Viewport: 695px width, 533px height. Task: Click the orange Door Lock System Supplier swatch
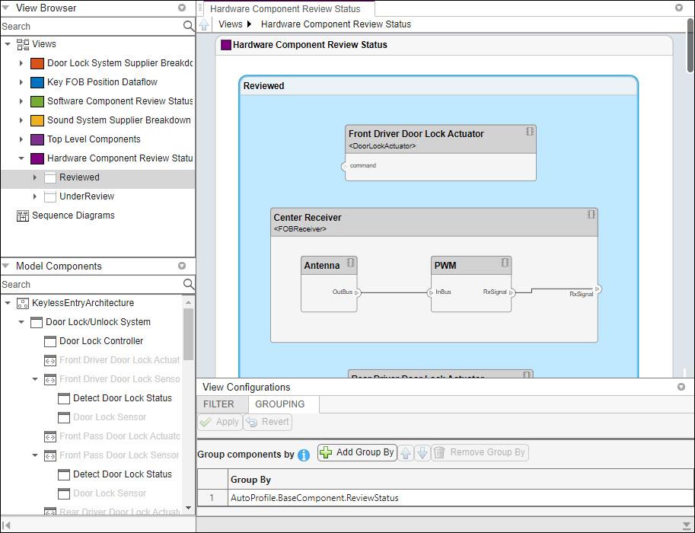tap(37, 63)
